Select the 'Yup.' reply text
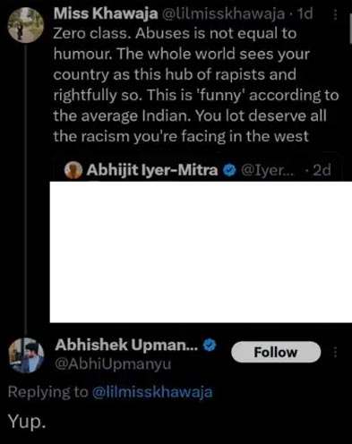 click(x=27, y=422)
